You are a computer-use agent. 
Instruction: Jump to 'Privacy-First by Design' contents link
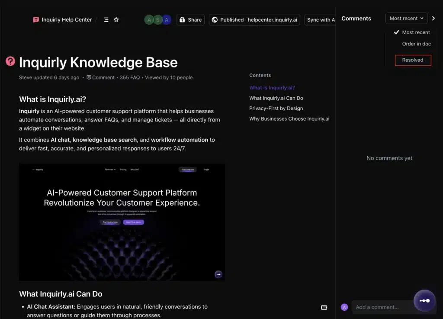276,108
